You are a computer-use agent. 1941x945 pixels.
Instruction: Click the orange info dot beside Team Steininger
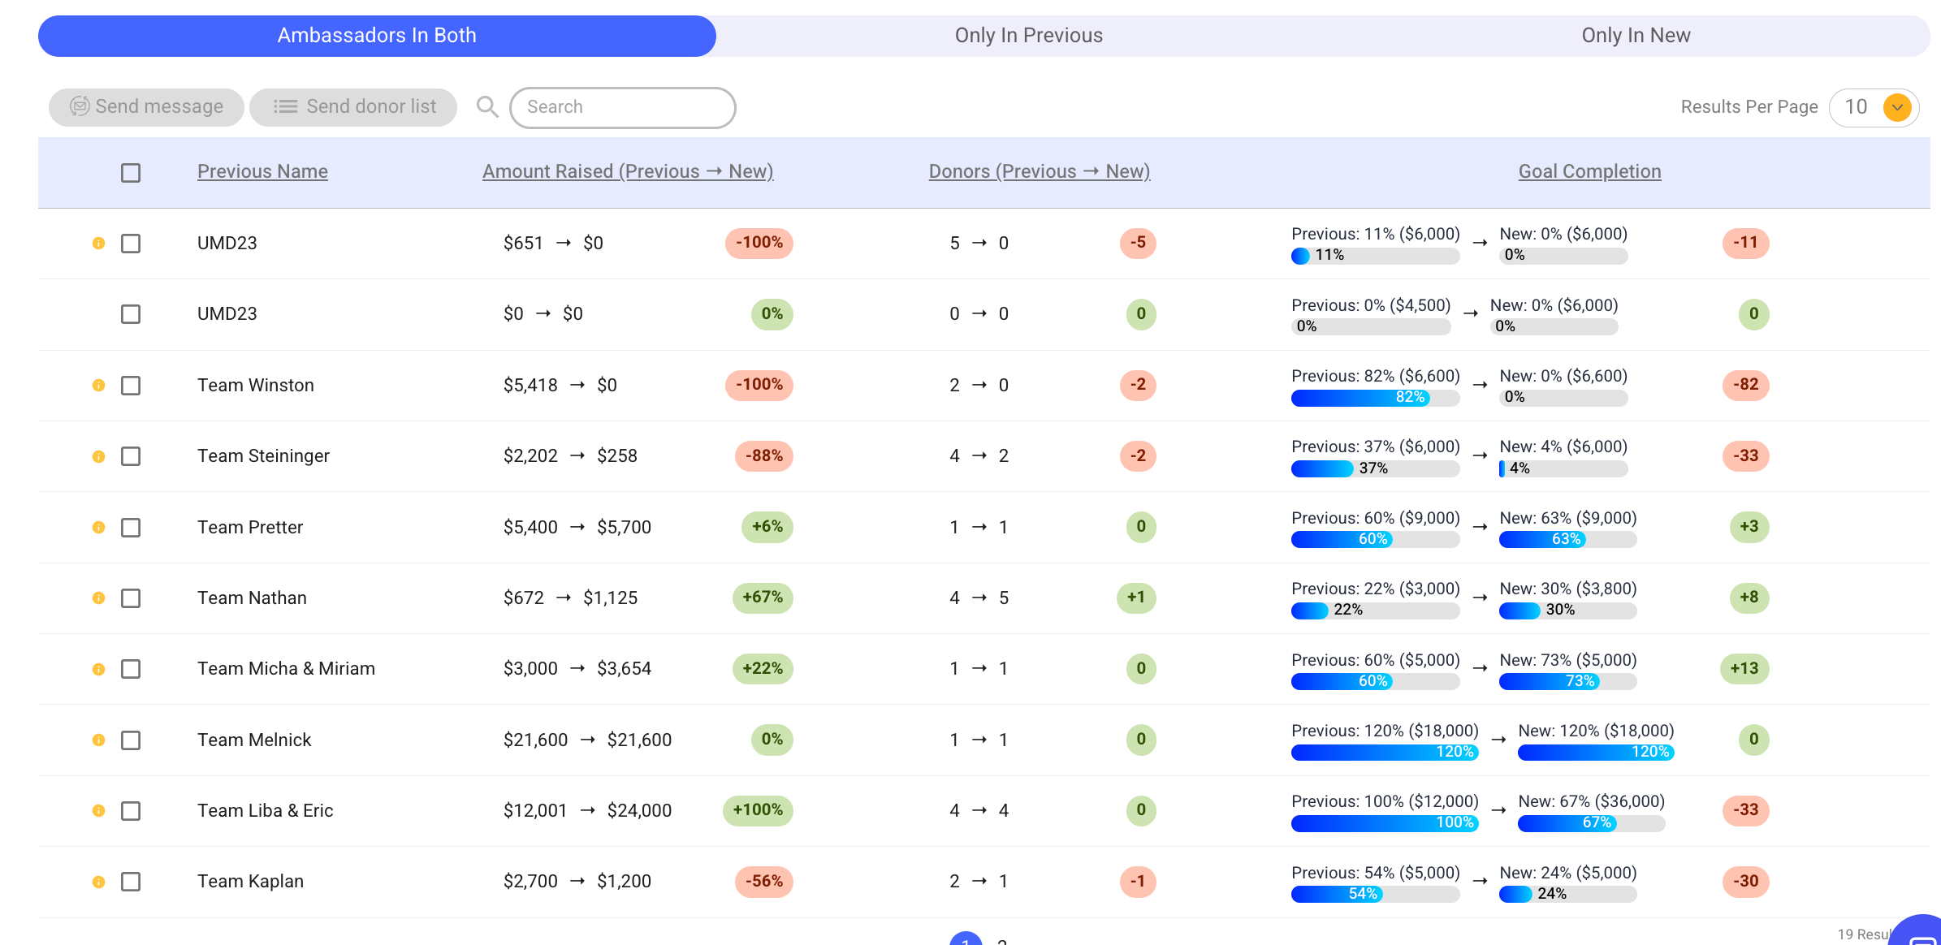tap(98, 456)
